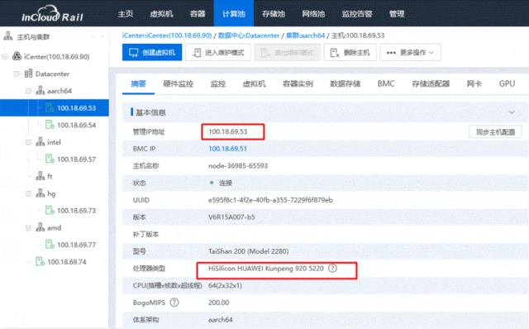Collapse the aarch64 cluster node
The image size is (529, 329).
[28, 91]
